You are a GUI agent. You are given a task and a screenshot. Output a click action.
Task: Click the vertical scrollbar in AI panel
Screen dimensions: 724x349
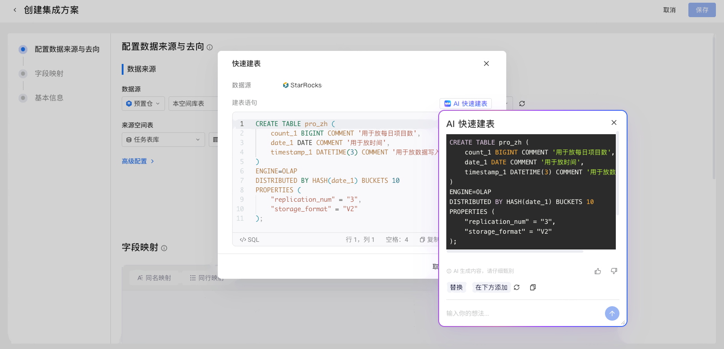[x=618, y=173]
